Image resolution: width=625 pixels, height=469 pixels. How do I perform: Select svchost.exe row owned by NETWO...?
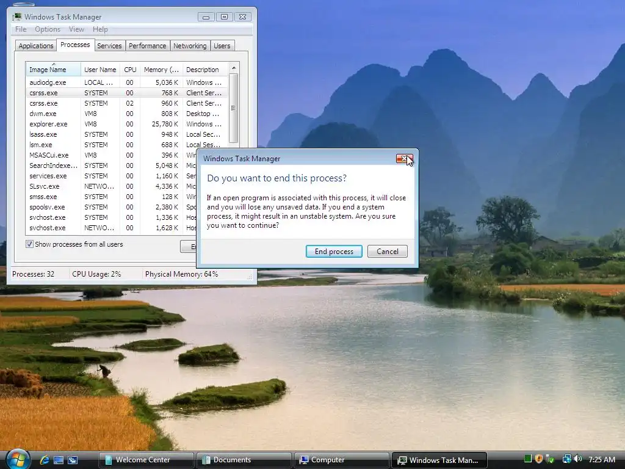[x=111, y=228]
